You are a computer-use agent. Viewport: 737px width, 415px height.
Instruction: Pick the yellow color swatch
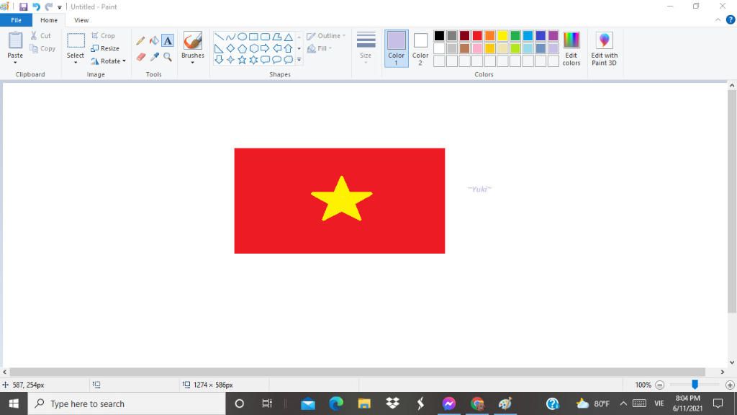point(502,36)
